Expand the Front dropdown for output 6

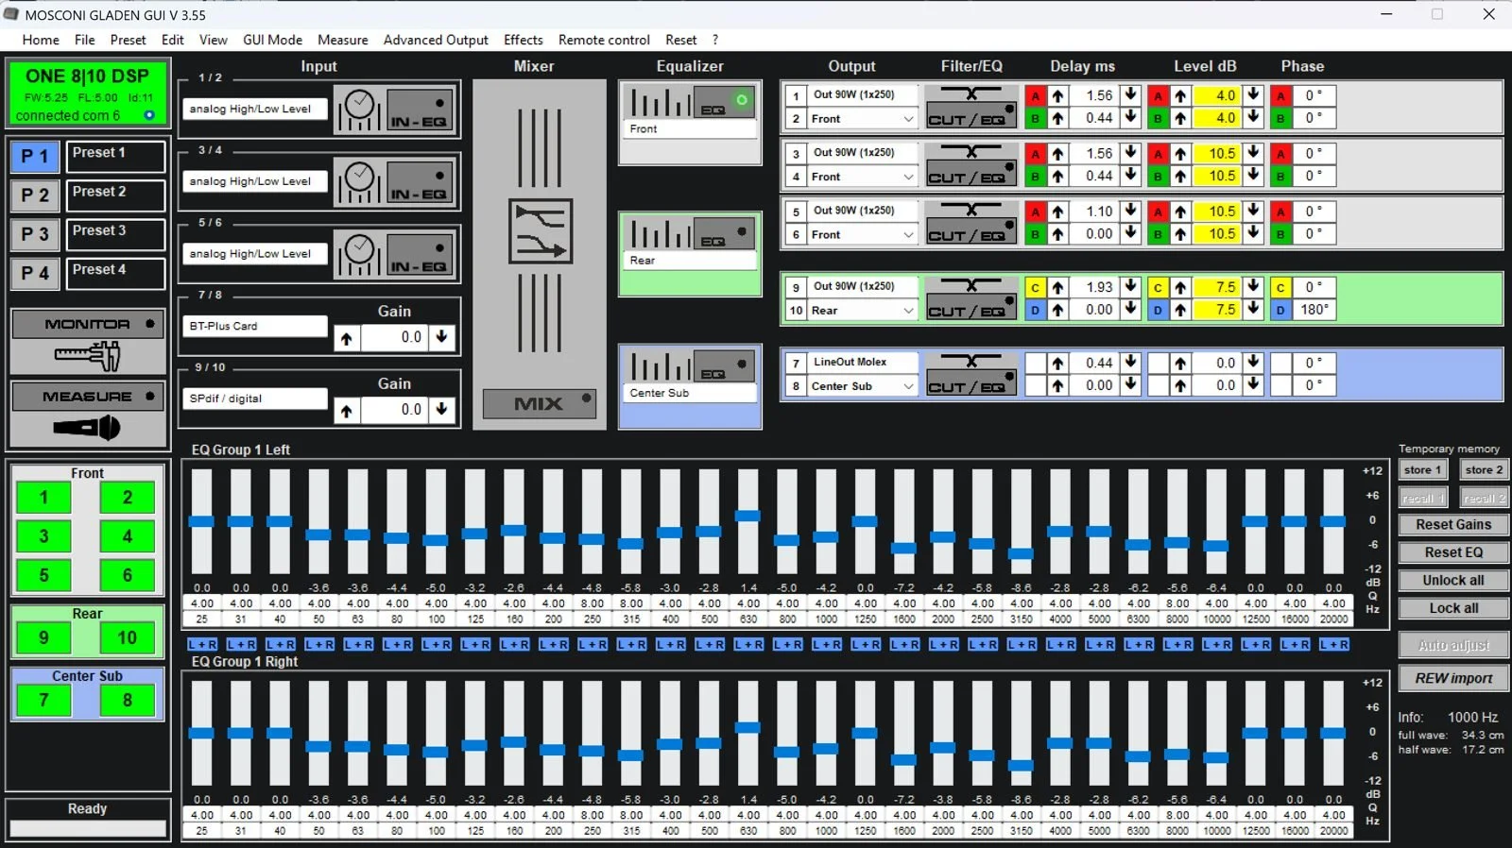tap(908, 235)
